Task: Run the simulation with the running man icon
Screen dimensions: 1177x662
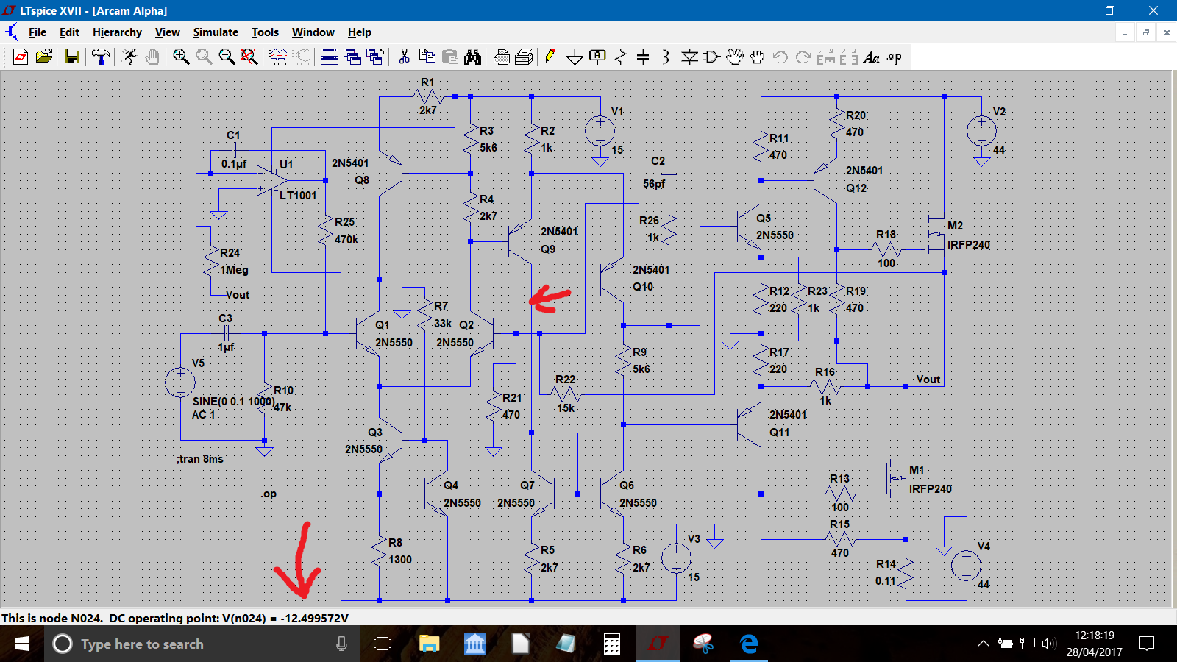Action: tap(129, 57)
